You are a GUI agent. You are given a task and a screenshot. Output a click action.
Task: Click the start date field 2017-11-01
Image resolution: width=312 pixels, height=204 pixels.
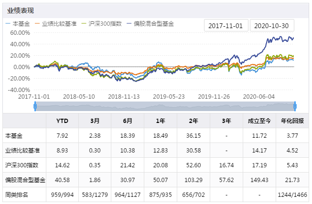(x=226, y=26)
